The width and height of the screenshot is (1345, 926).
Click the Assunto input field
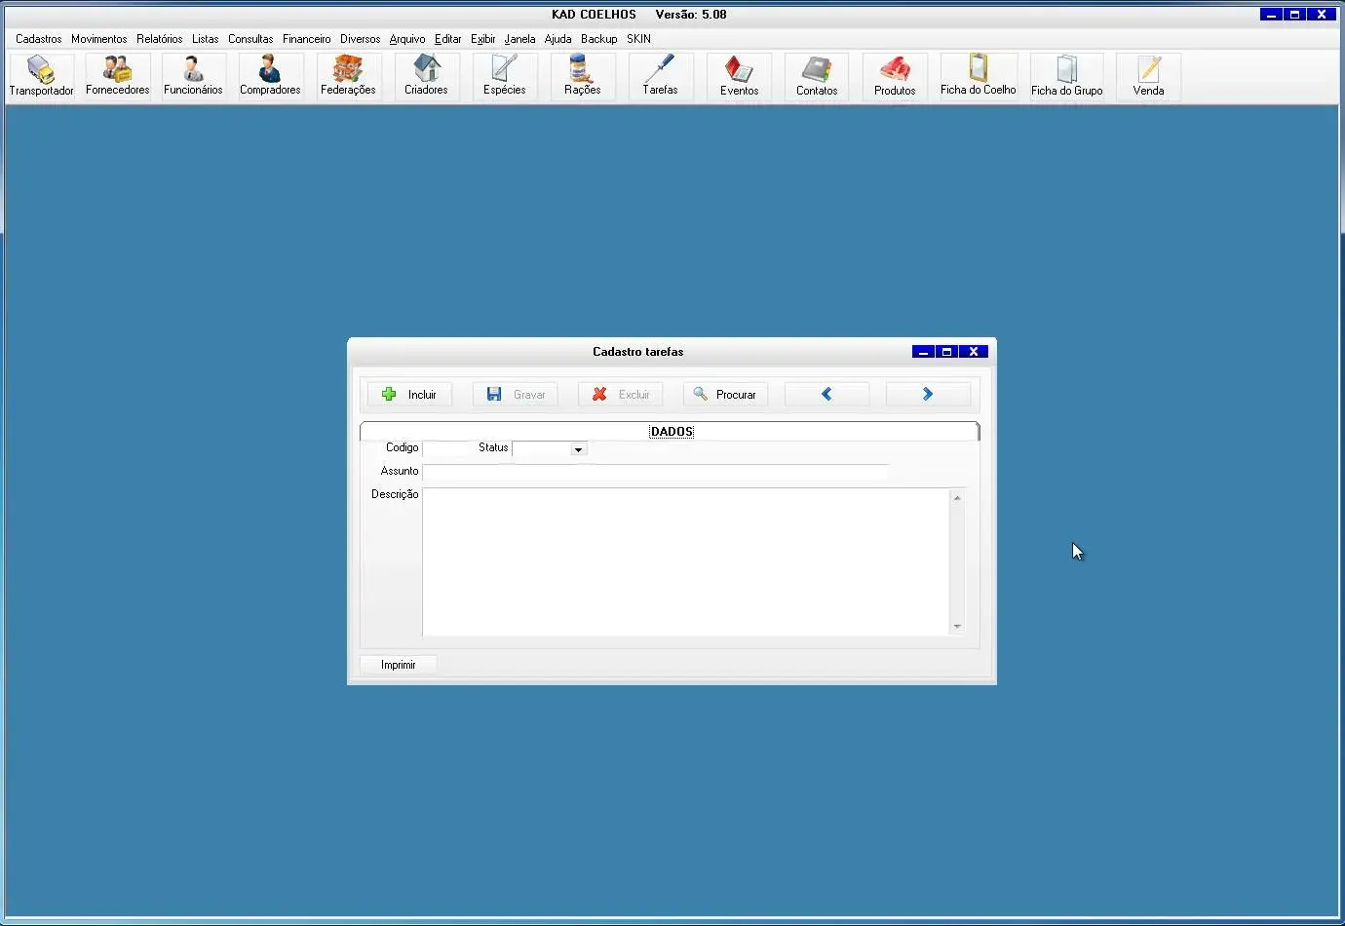tap(655, 472)
